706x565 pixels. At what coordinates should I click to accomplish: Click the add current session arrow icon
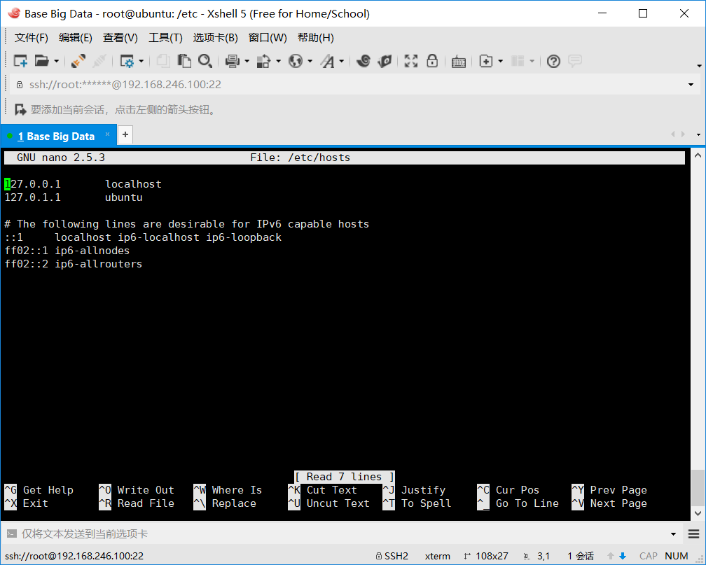click(x=20, y=109)
